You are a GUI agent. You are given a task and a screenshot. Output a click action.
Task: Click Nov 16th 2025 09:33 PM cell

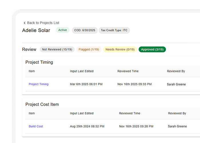(x=135, y=84)
